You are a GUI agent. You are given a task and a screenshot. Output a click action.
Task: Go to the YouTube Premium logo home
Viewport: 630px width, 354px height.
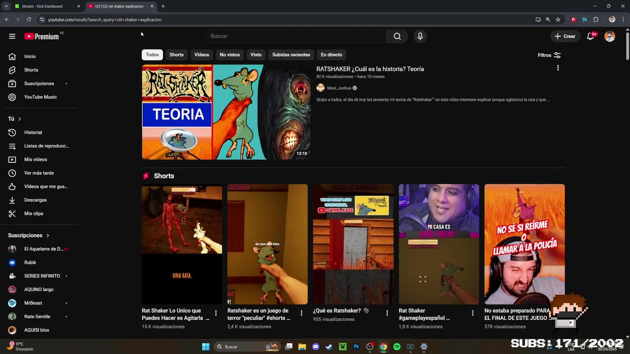pyautogui.click(x=42, y=36)
